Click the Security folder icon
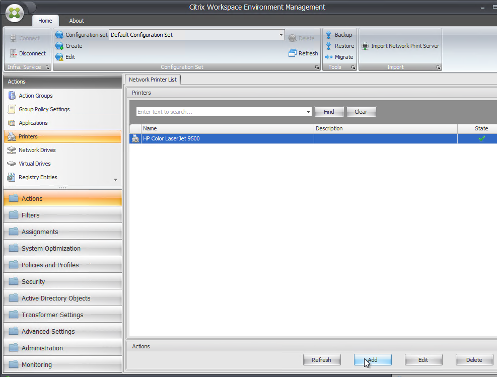The width and height of the screenshot is (497, 377). click(x=14, y=281)
